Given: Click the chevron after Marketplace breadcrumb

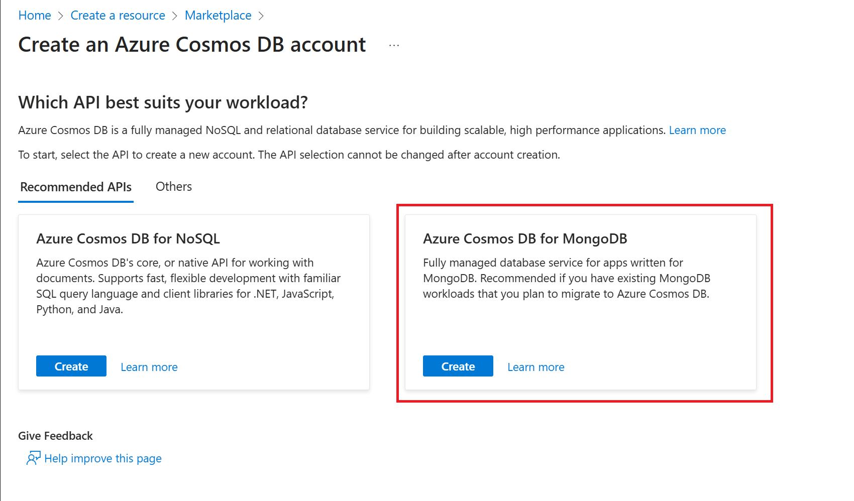Looking at the screenshot, I should pos(262,15).
